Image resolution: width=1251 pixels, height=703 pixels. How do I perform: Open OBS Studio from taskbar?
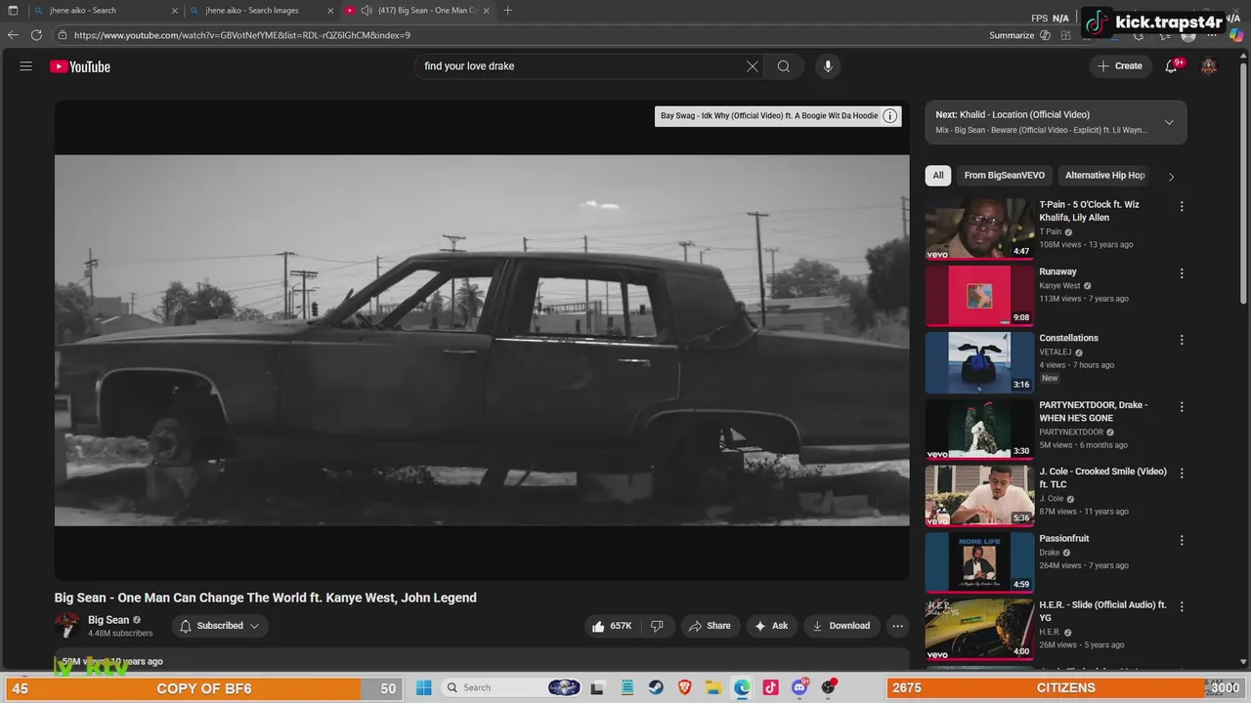[x=829, y=687]
